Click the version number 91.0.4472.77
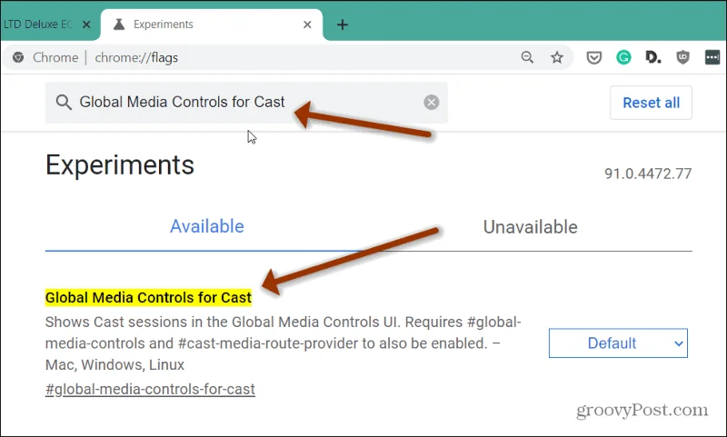The image size is (727, 437). (x=648, y=174)
